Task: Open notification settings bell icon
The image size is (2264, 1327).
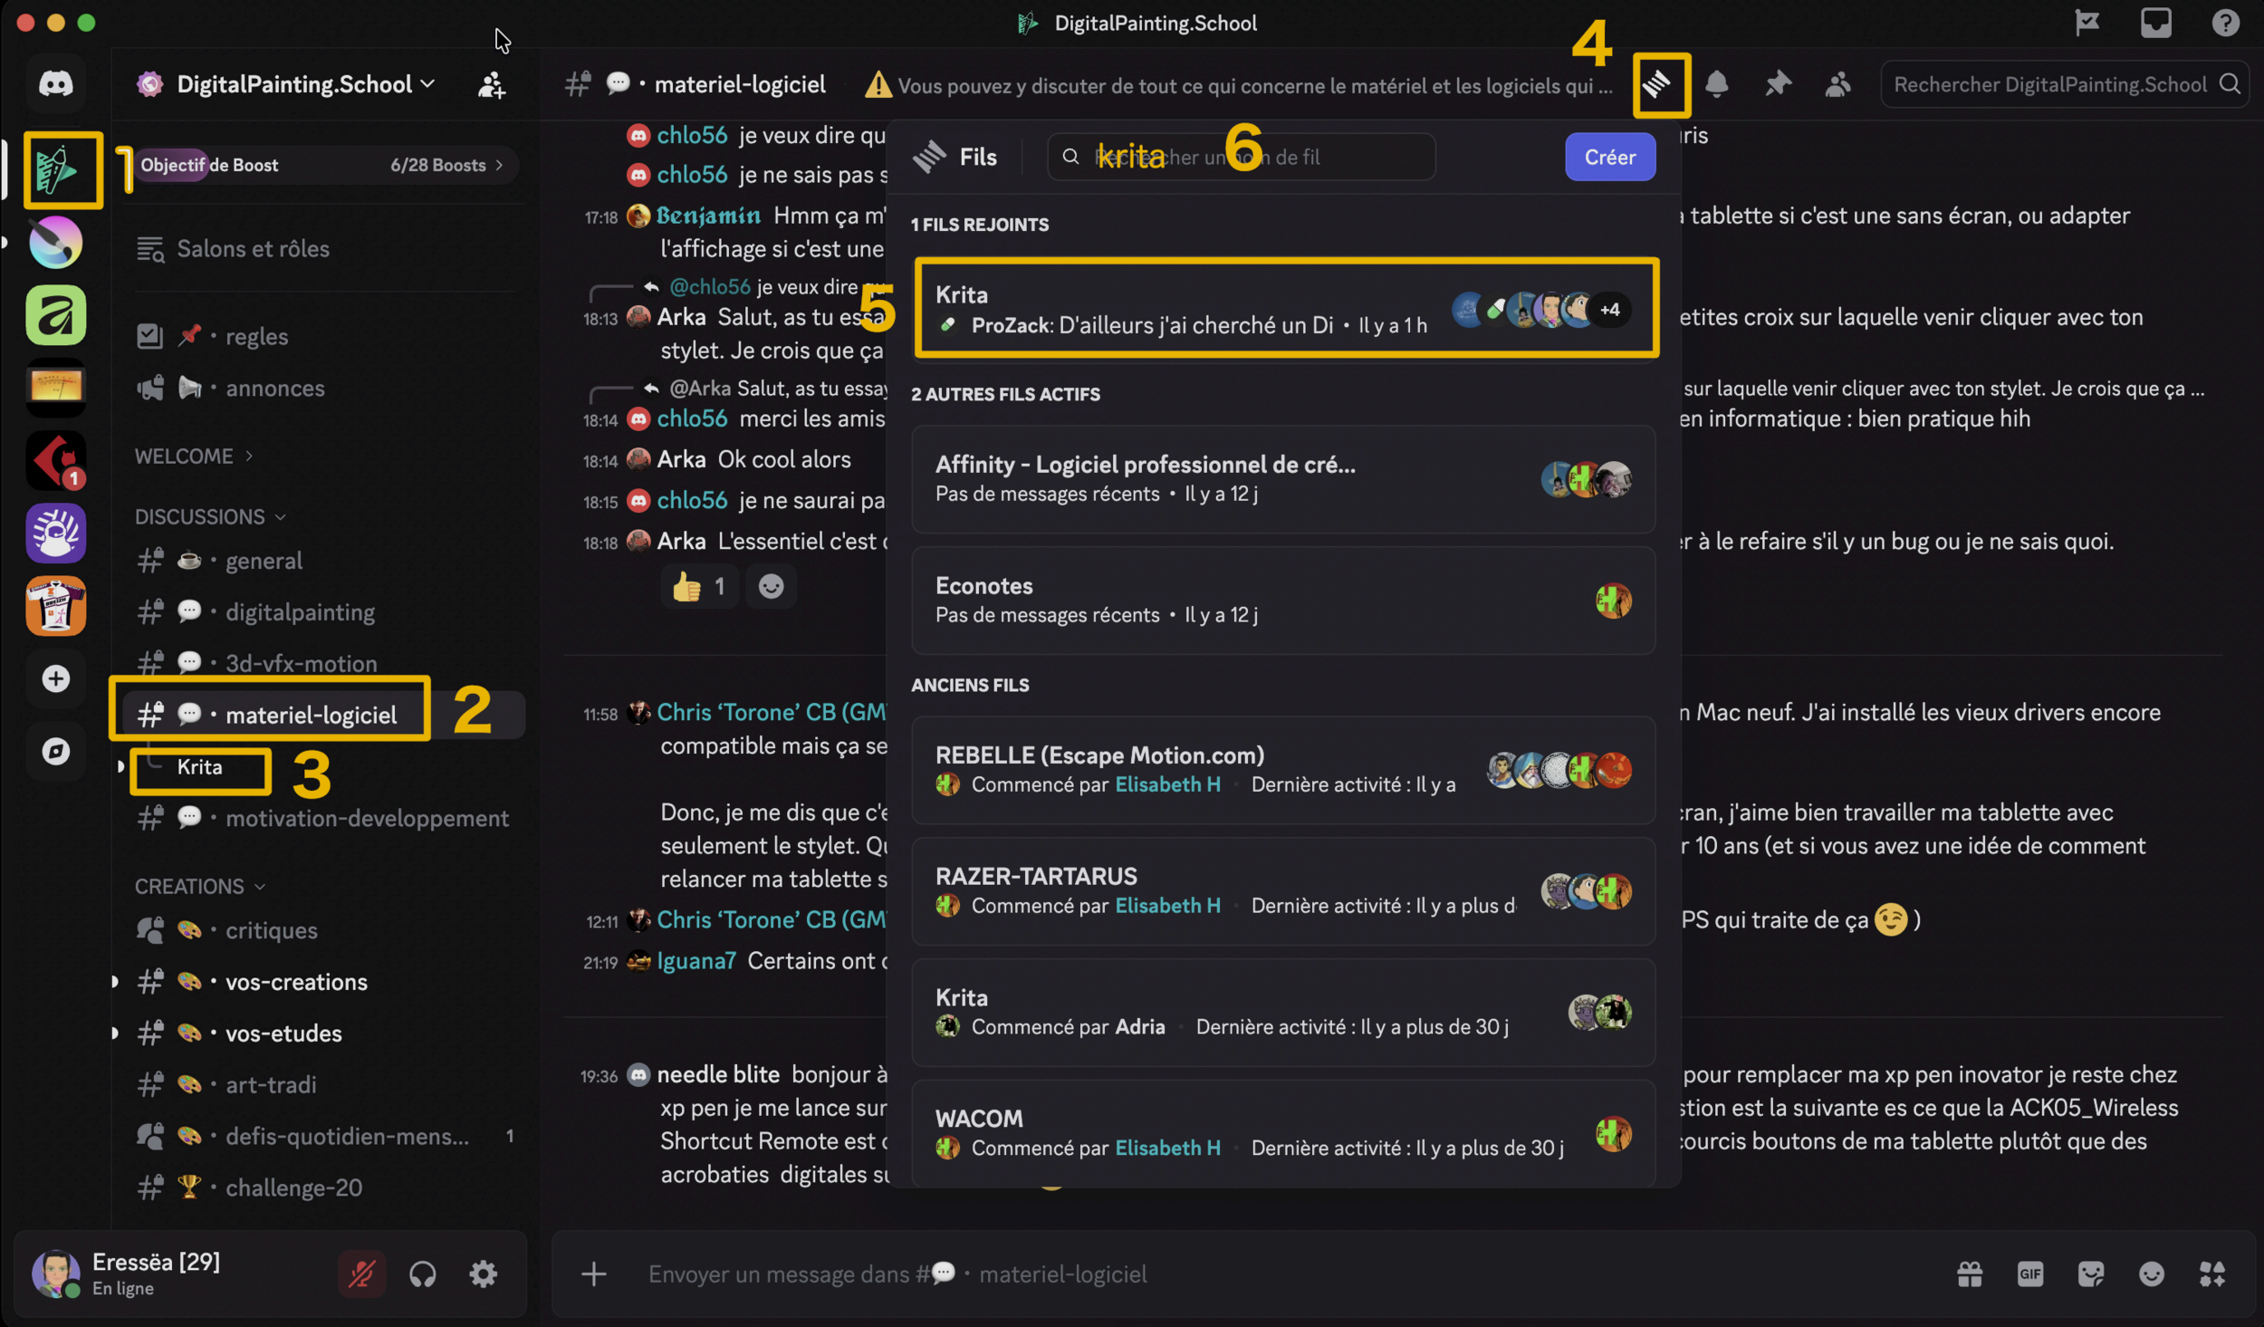Action: click(1716, 85)
